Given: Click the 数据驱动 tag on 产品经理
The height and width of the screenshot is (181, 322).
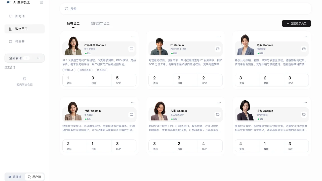Looking at the screenshot, I should pyautogui.click(x=69, y=70).
